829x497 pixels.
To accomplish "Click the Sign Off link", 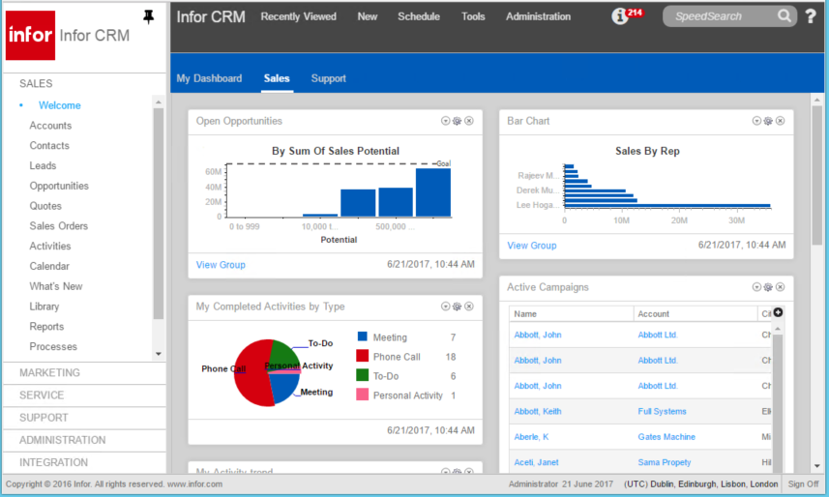I will (803, 483).
